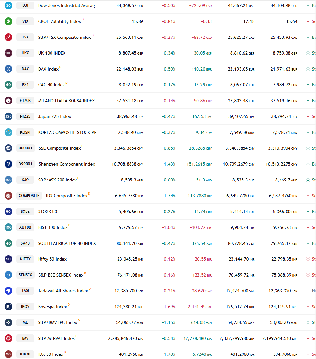This screenshot has height=359, width=316.
Task: Open S&P/TSX Composite index link
Action: tap(65, 37)
